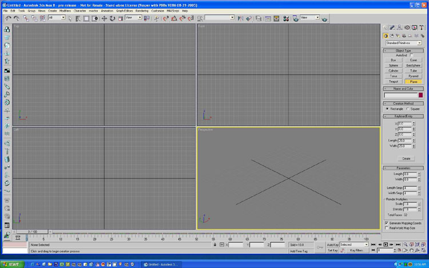Toggle Generate Mapping Coords checkbox
The width and height of the screenshot is (429, 268).
(387, 223)
